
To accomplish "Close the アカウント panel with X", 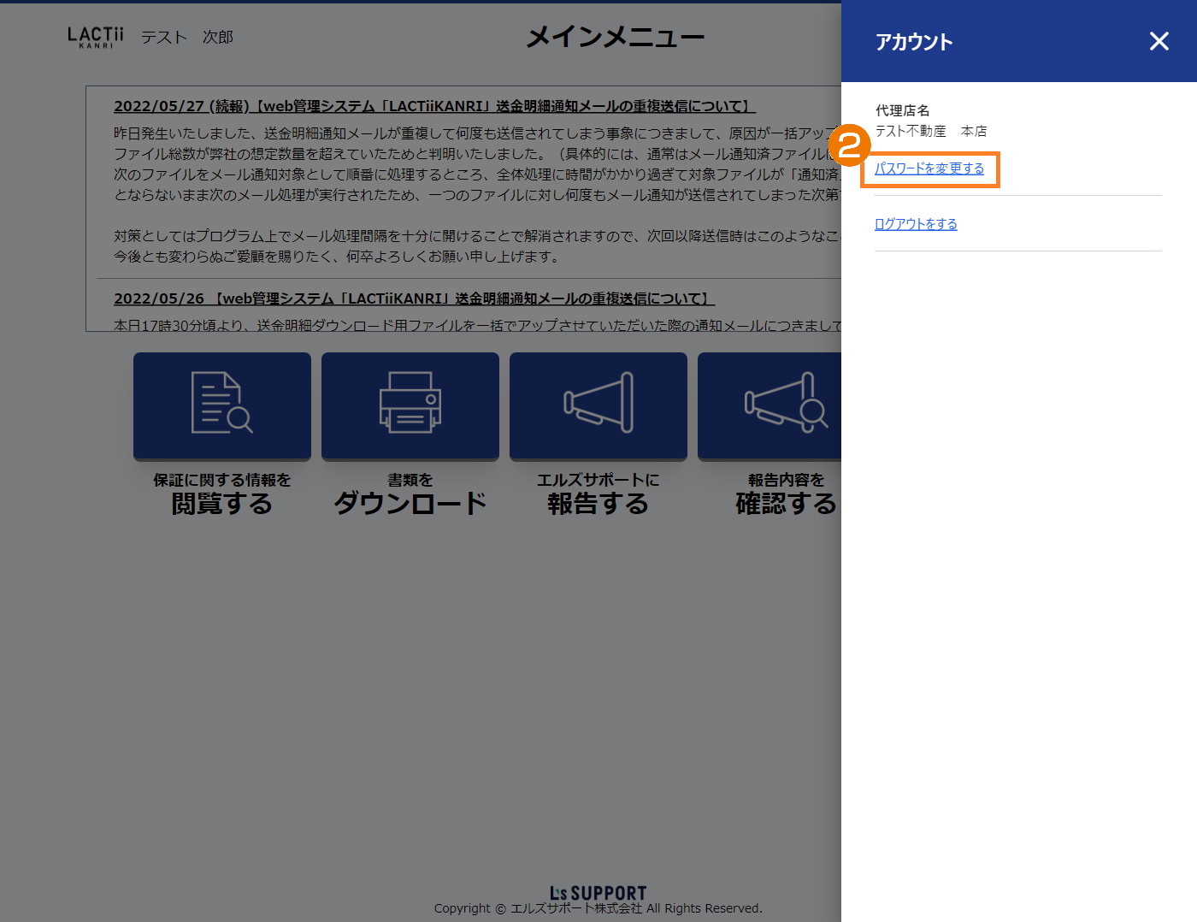I will [1159, 41].
